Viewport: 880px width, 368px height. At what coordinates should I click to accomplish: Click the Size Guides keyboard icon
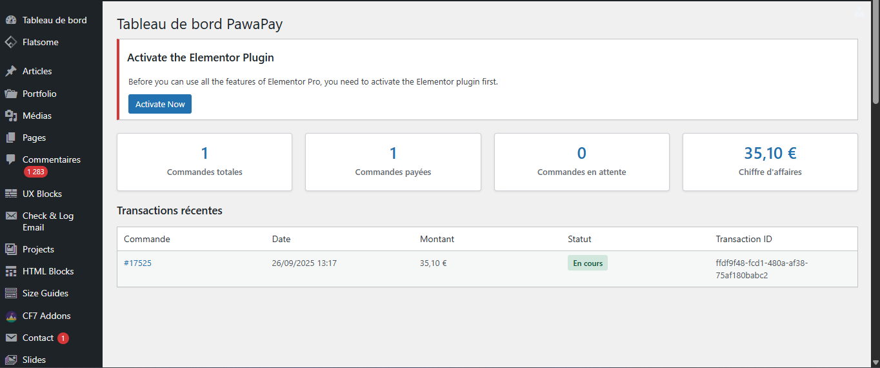(x=10, y=293)
